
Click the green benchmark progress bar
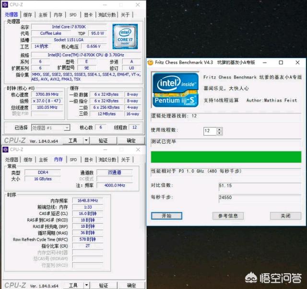click(x=226, y=157)
